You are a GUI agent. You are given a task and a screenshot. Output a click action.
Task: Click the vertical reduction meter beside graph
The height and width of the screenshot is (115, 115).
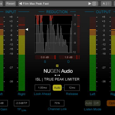(78, 34)
